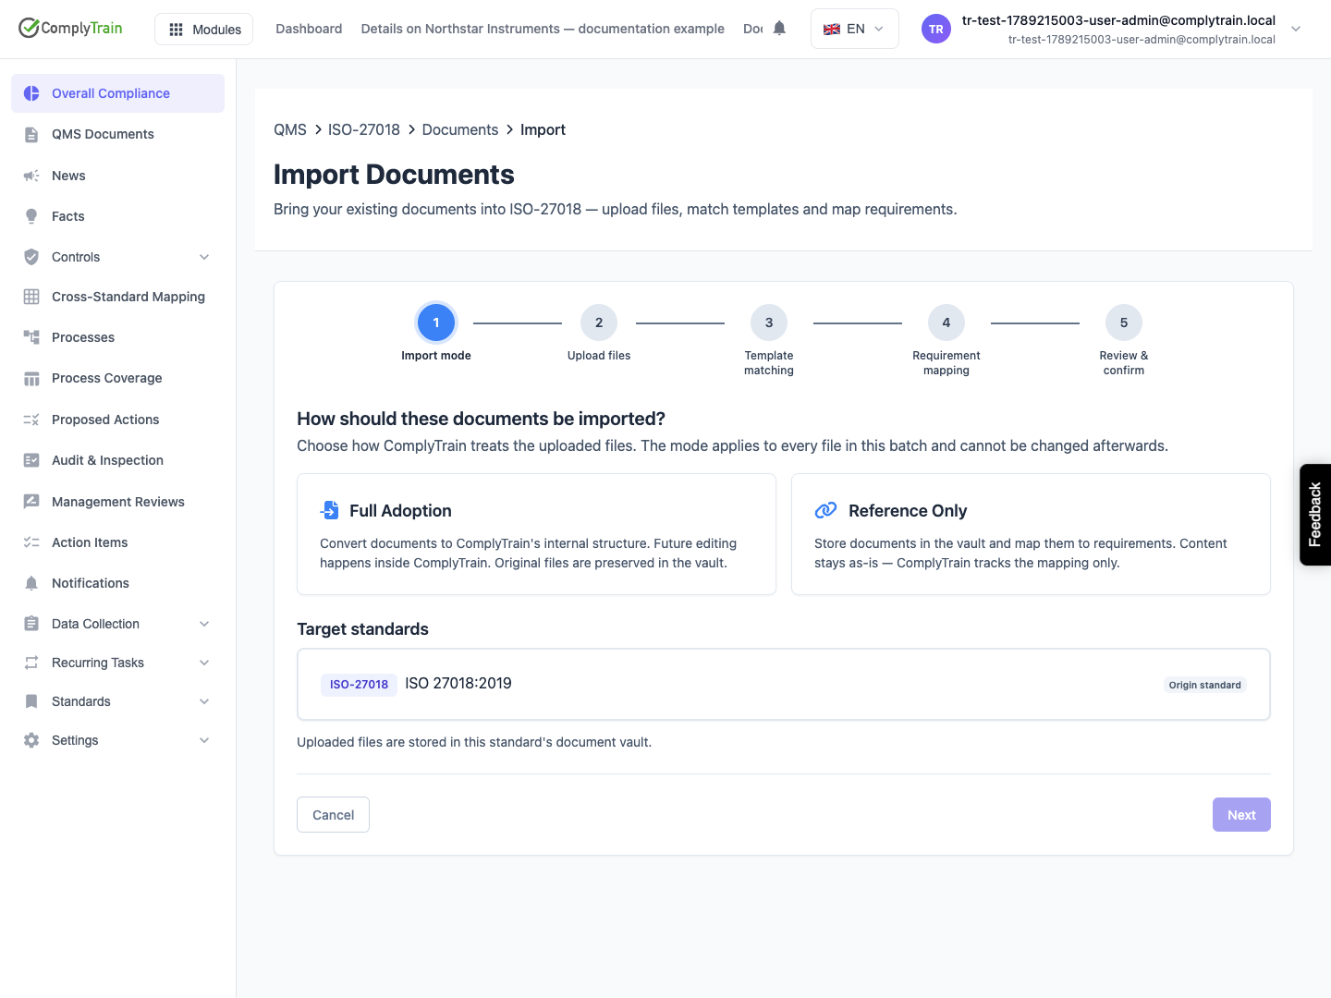Open the Modules grid menu
This screenshot has height=998, width=1331.
point(204,30)
